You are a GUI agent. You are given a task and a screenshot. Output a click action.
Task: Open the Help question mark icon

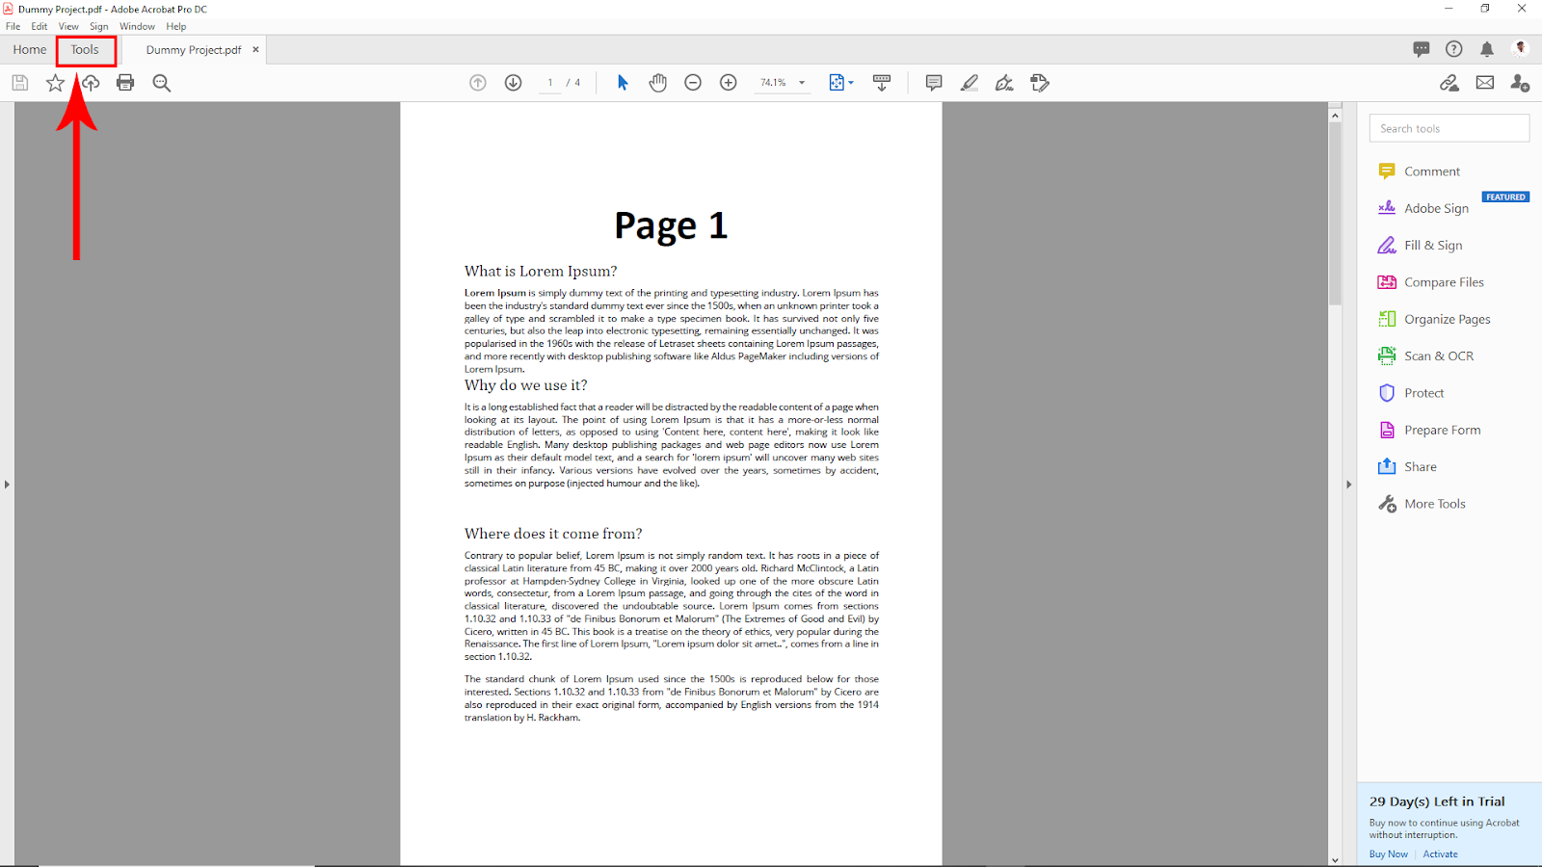[1454, 49]
